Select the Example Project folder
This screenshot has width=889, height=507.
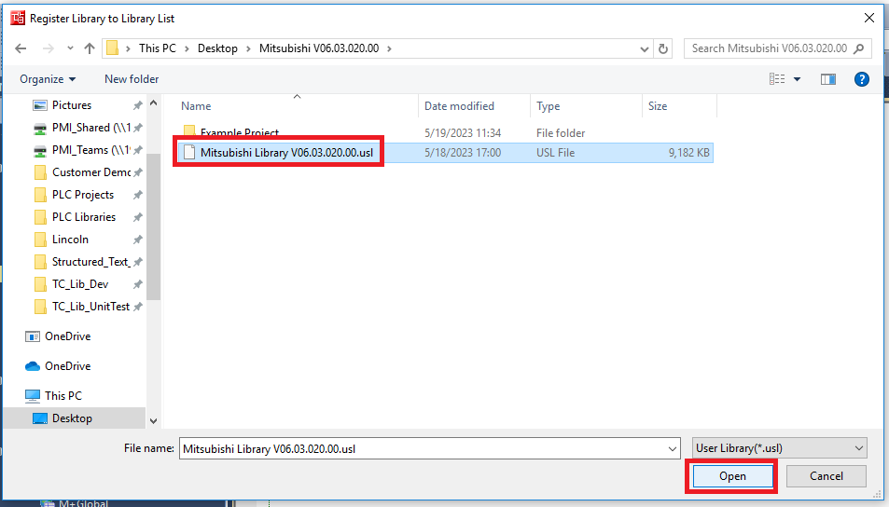tap(239, 132)
